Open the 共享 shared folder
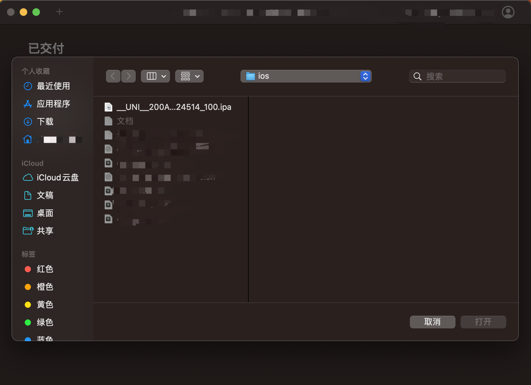531x385 pixels. tap(45, 231)
